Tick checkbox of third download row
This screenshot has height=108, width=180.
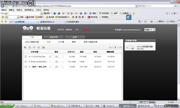[x=26, y=67]
